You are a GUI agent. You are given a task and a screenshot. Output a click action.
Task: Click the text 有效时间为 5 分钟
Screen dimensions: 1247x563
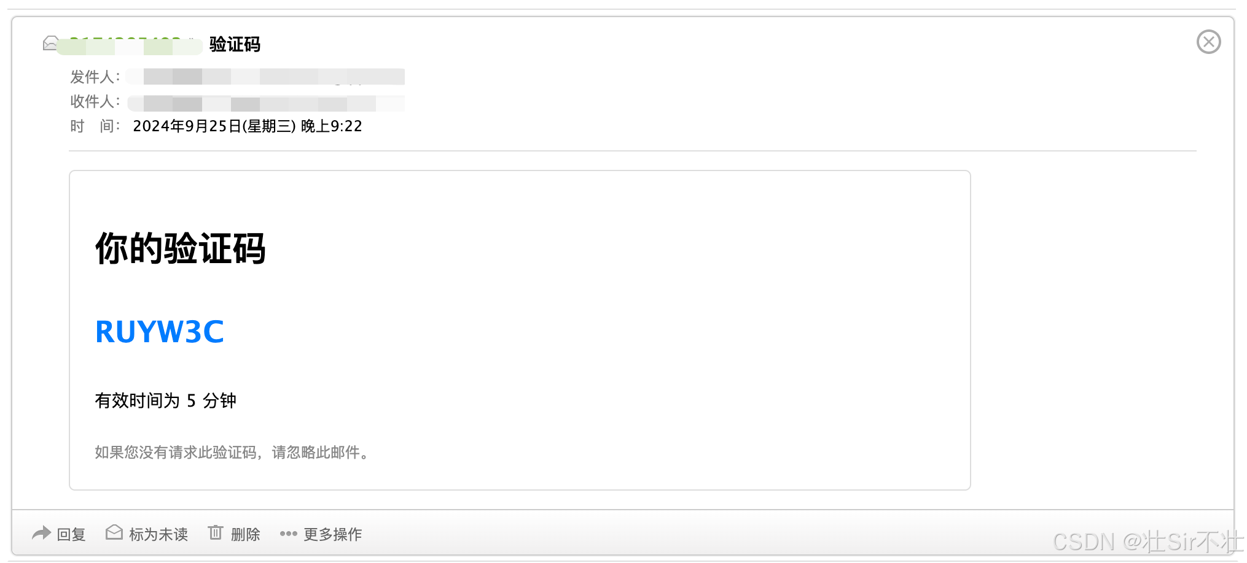click(x=165, y=400)
